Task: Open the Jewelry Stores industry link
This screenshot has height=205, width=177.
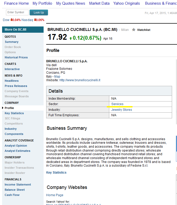Action: (x=121, y=110)
